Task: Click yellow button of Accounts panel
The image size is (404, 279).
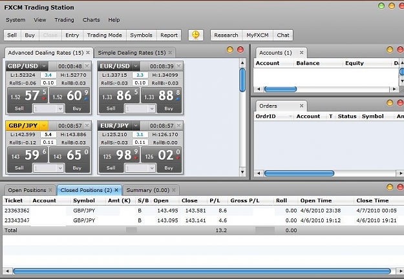Action: click(x=390, y=50)
